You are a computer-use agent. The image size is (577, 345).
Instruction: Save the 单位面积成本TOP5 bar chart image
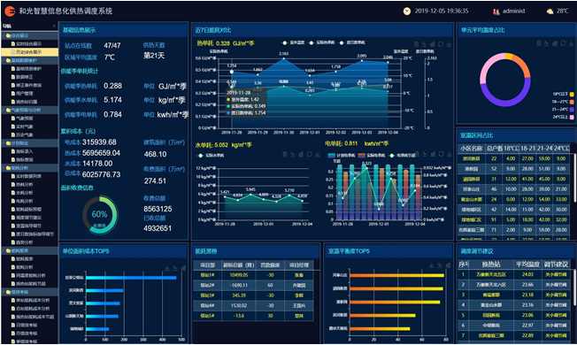[x=167, y=269]
